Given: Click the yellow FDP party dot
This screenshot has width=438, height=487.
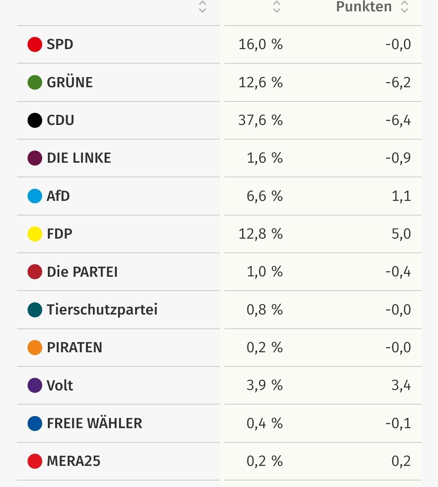Looking at the screenshot, I should tap(35, 234).
